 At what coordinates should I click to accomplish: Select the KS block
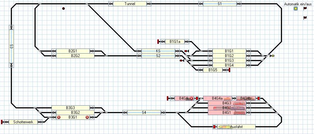(158, 51)
